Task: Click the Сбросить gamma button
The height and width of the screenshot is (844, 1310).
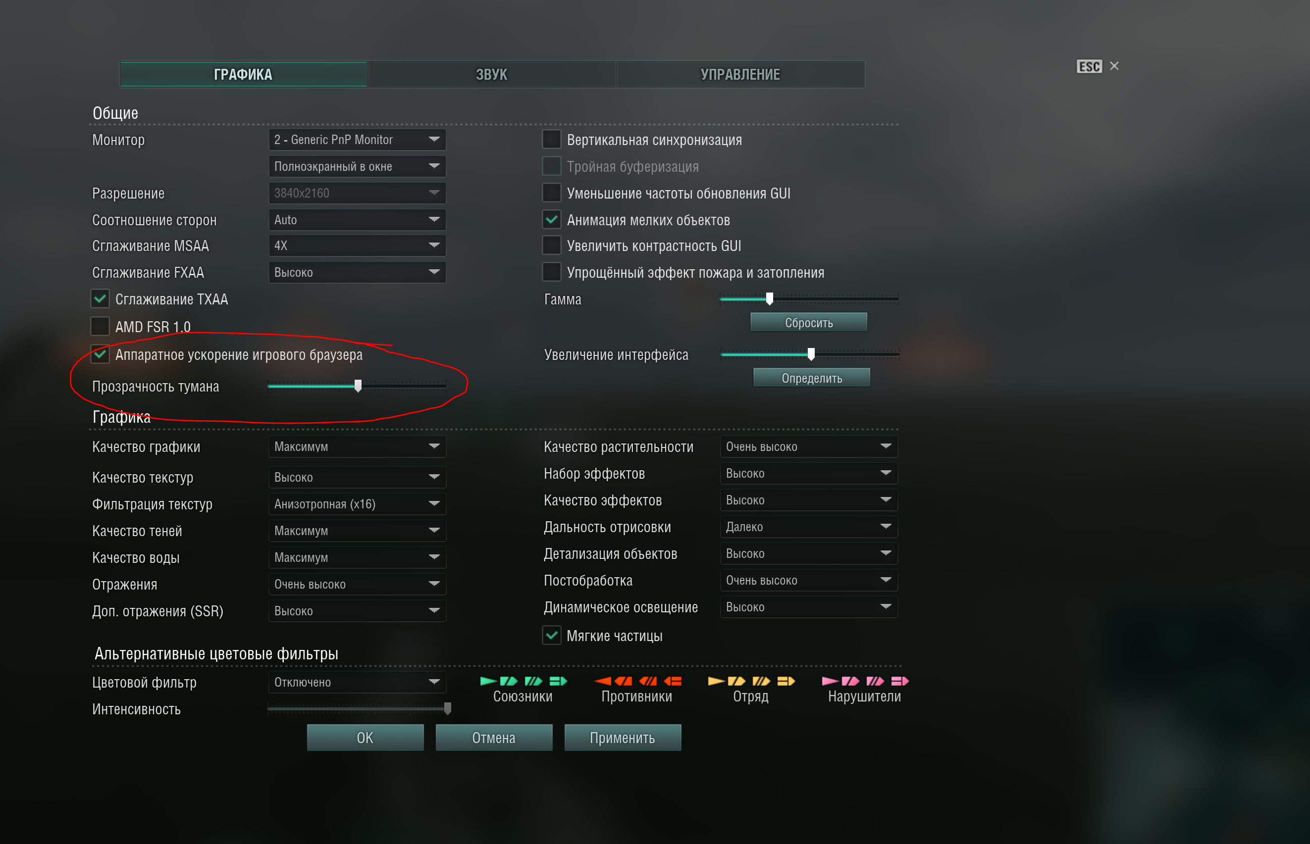Action: [x=809, y=322]
